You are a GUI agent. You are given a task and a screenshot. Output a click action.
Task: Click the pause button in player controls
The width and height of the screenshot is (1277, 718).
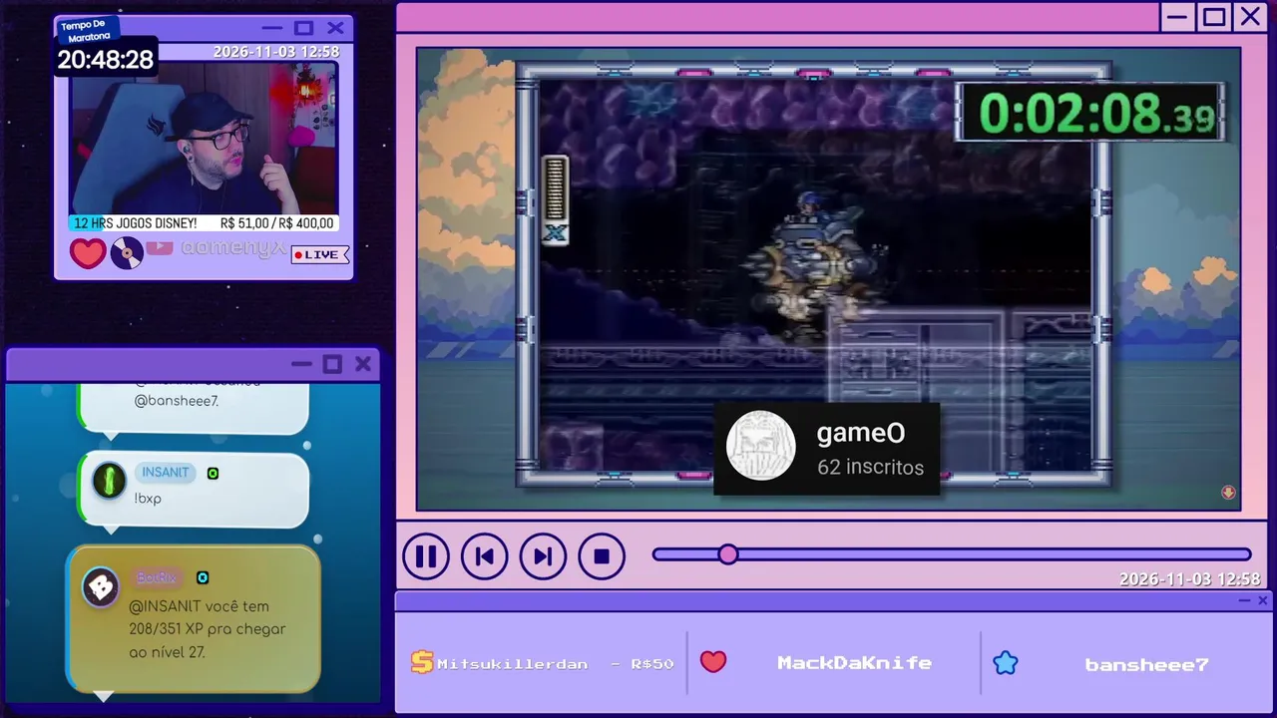426,556
